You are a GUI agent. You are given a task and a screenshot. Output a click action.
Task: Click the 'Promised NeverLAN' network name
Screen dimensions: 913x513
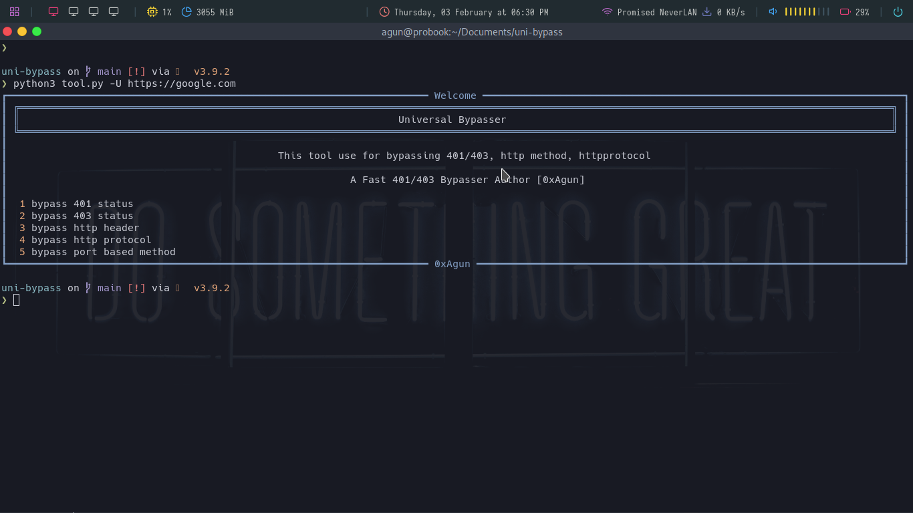(657, 12)
